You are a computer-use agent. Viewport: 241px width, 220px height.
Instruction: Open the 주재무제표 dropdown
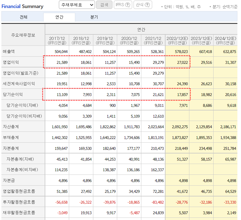77,5
